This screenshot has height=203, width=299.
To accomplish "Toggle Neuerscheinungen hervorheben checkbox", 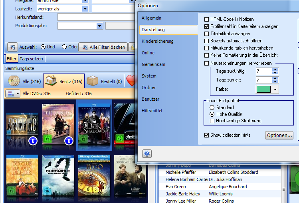I will [x=206, y=63].
